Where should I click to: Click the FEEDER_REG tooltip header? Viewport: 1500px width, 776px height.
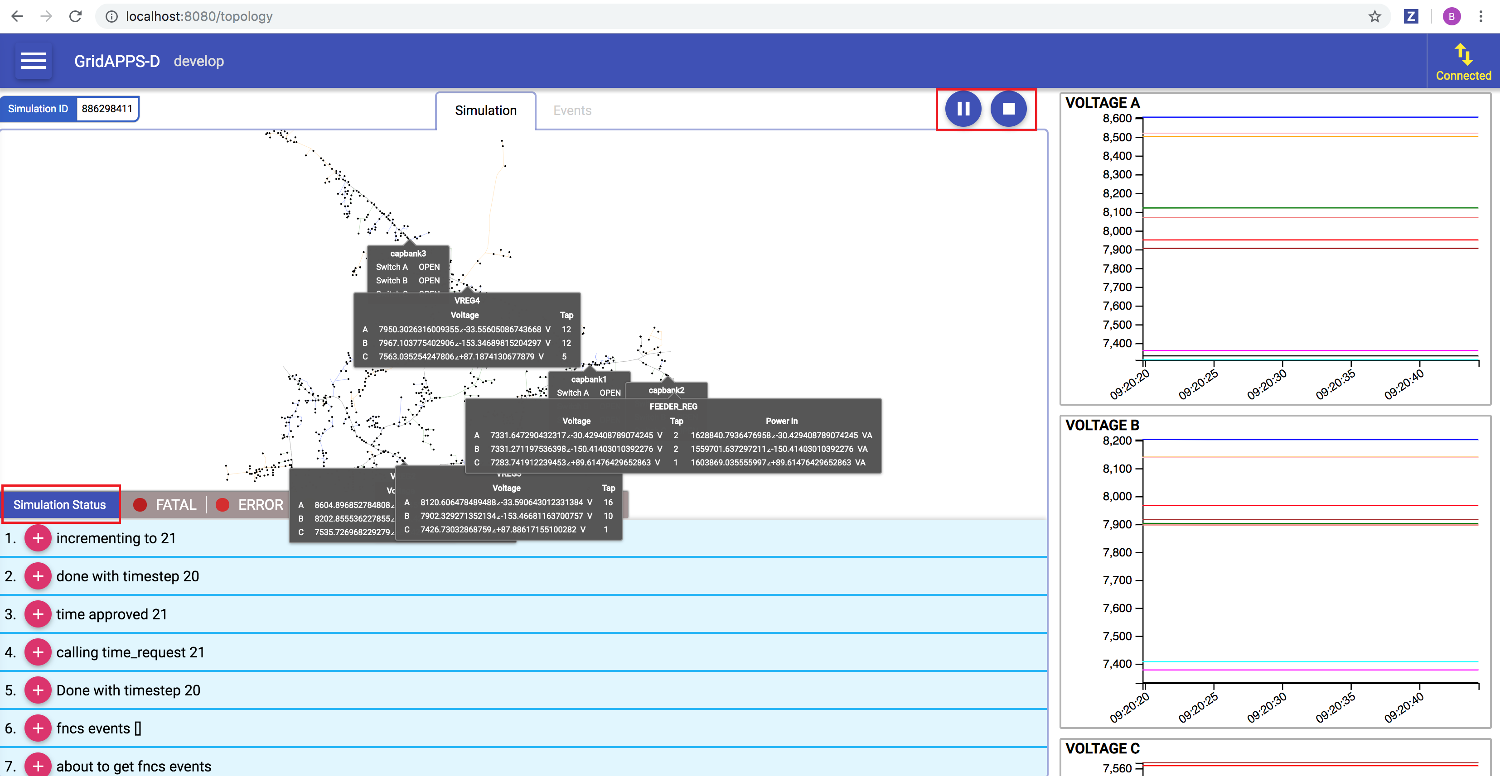coord(673,407)
